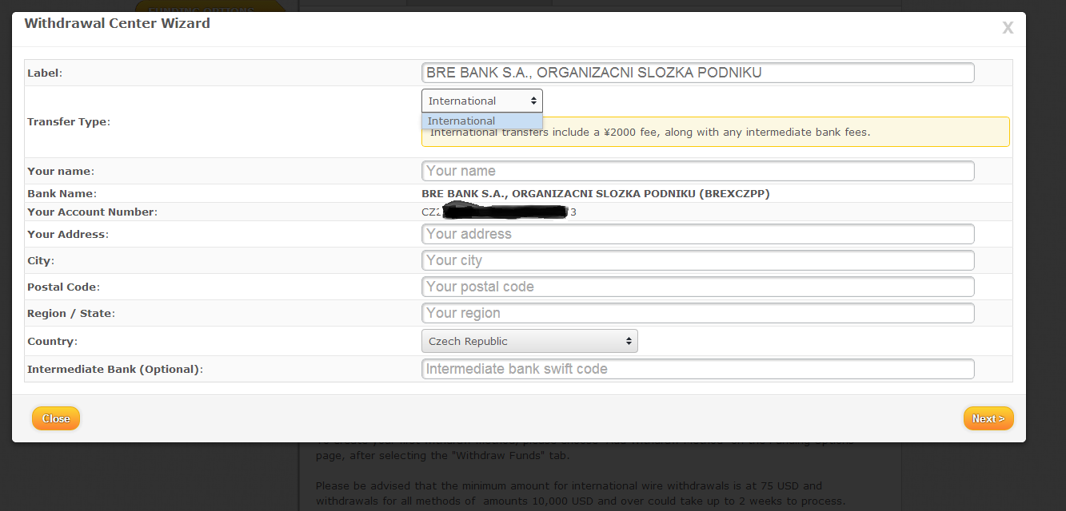Image resolution: width=1066 pixels, height=511 pixels.
Task: Click the Bank Name label
Action: click(62, 193)
